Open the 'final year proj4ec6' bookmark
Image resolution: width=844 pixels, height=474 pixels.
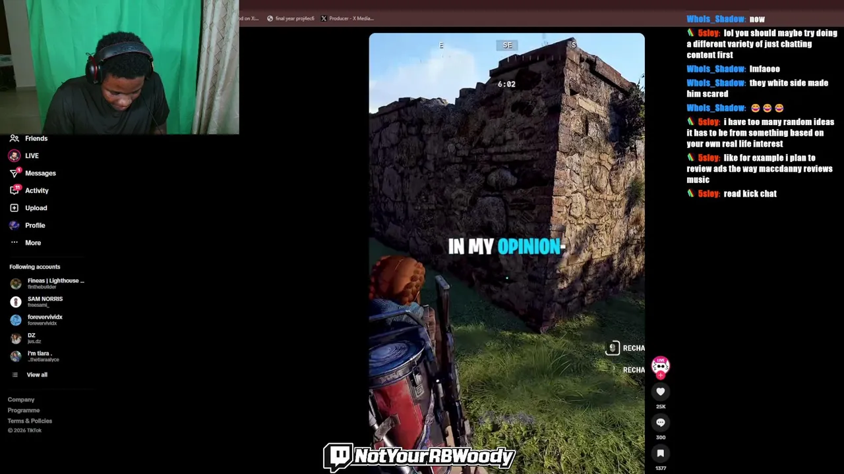[291, 18]
